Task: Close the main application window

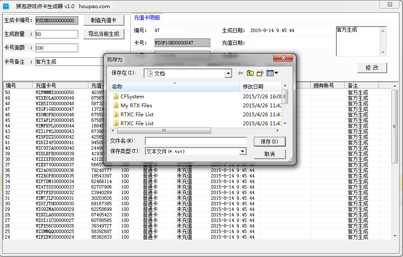Action: click(390, 4)
